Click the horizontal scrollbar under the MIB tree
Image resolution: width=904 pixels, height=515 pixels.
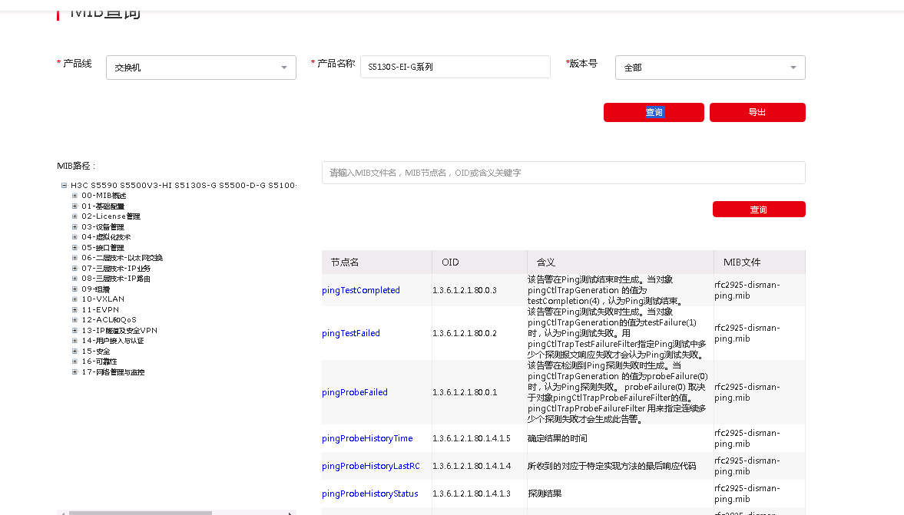[x=140, y=513]
